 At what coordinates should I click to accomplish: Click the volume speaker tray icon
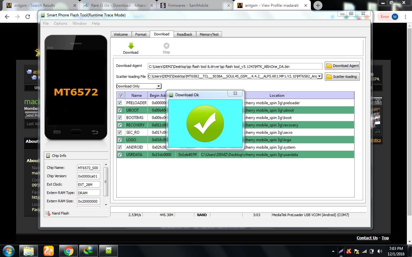pos(380,251)
